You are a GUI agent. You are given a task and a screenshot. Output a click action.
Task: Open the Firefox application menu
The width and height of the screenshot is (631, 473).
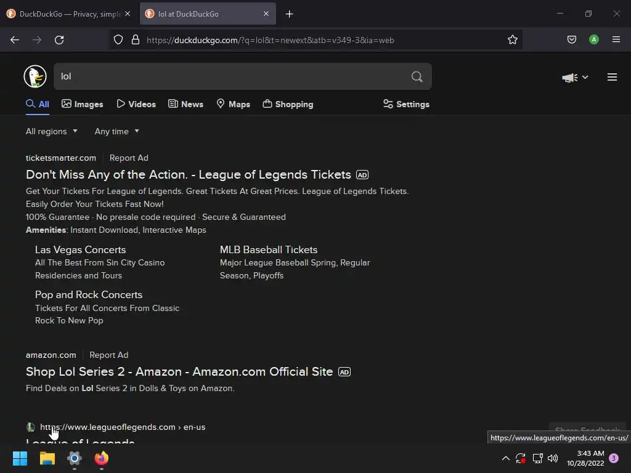pyautogui.click(x=616, y=39)
